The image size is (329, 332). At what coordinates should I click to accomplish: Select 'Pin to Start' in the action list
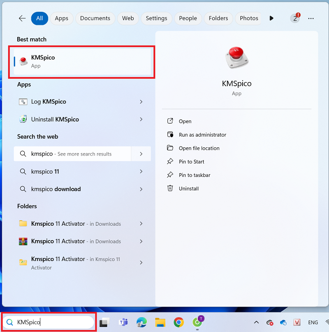click(x=191, y=162)
